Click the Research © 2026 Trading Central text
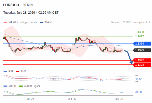 [130, 22]
